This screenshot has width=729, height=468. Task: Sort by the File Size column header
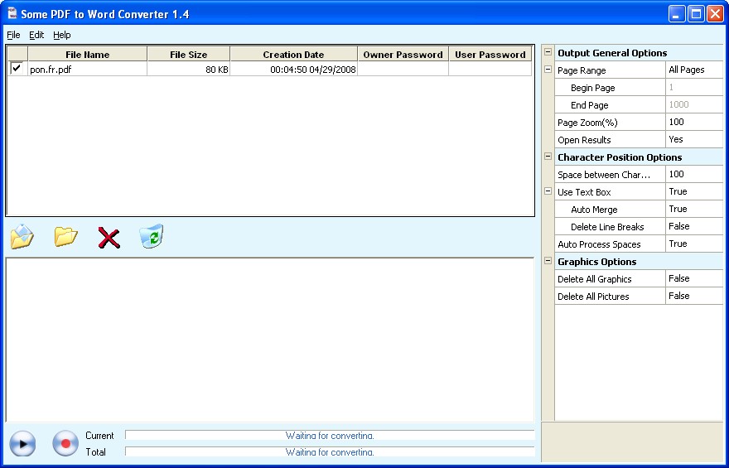tap(188, 55)
